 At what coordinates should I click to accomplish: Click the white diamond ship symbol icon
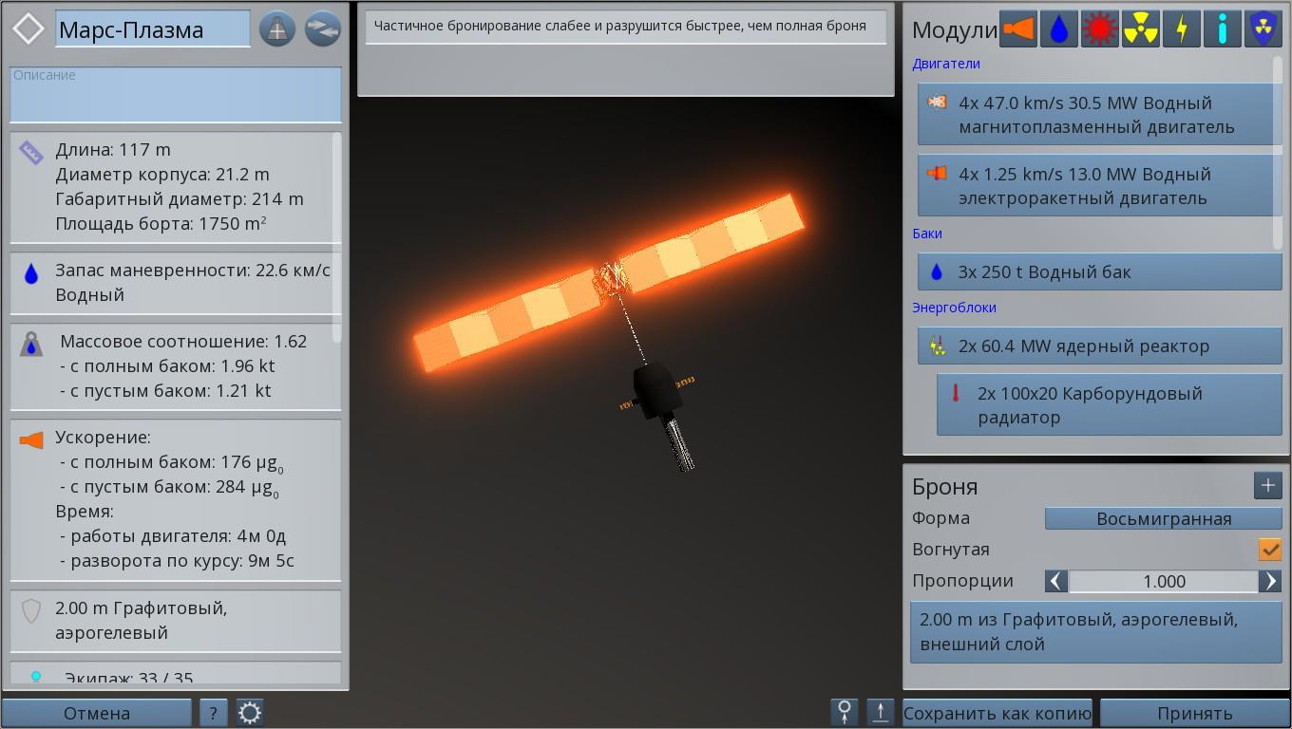click(x=28, y=29)
